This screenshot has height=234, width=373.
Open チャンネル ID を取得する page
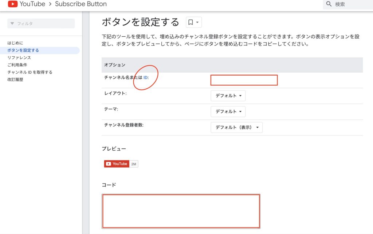30,72
